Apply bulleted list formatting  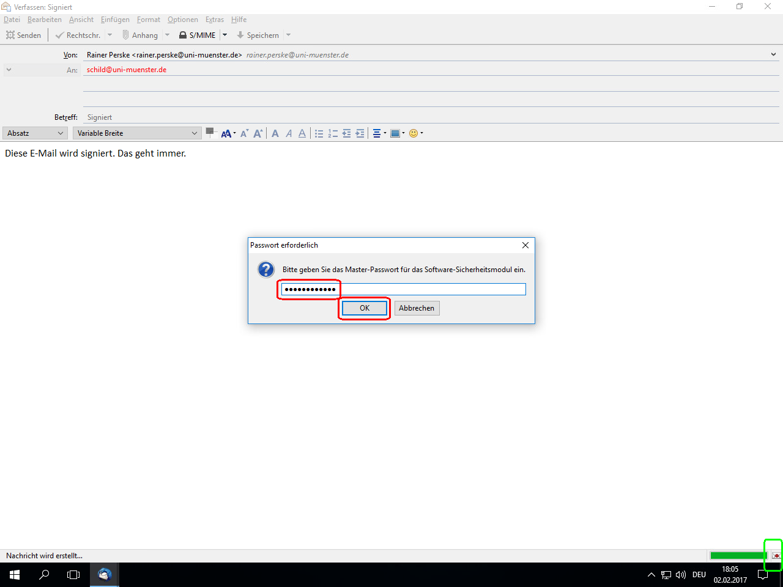(x=319, y=133)
